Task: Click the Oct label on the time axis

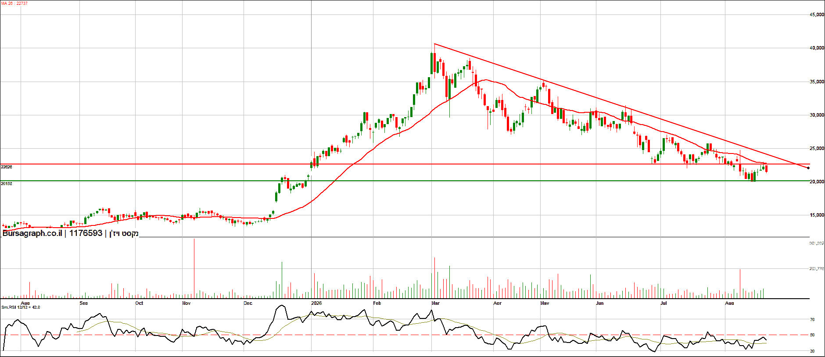Action: click(x=139, y=303)
